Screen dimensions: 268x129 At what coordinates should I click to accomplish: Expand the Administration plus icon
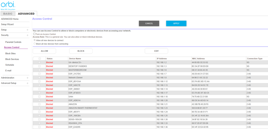point(27,78)
